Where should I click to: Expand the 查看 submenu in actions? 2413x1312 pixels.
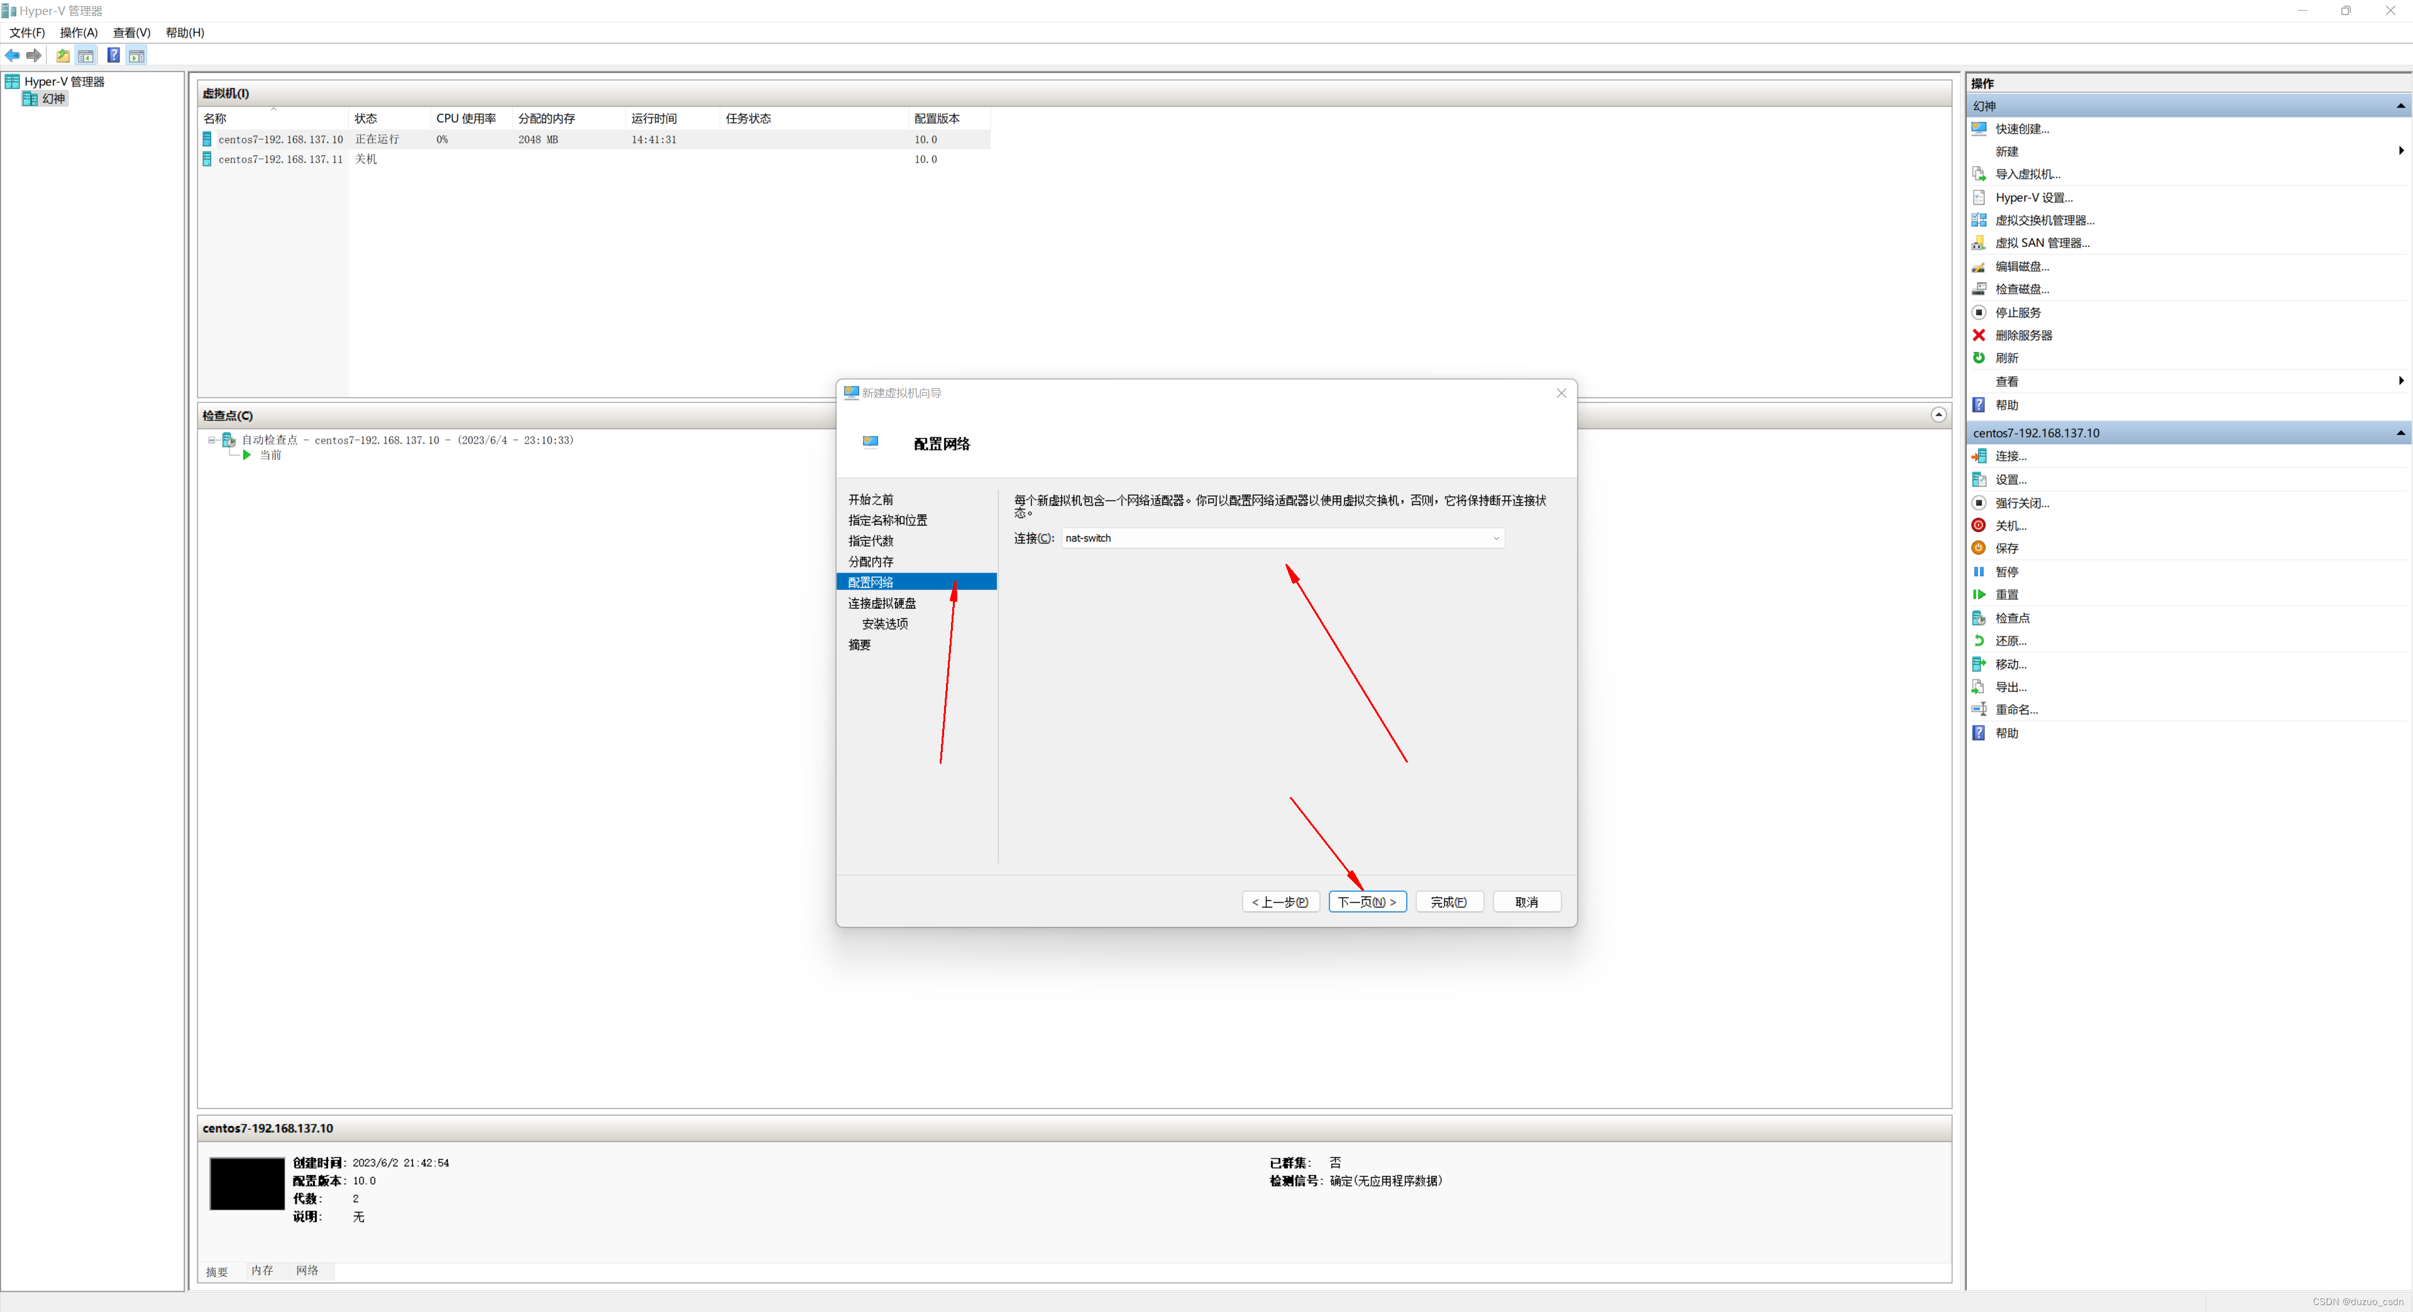pyautogui.click(x=2401, y=380)
